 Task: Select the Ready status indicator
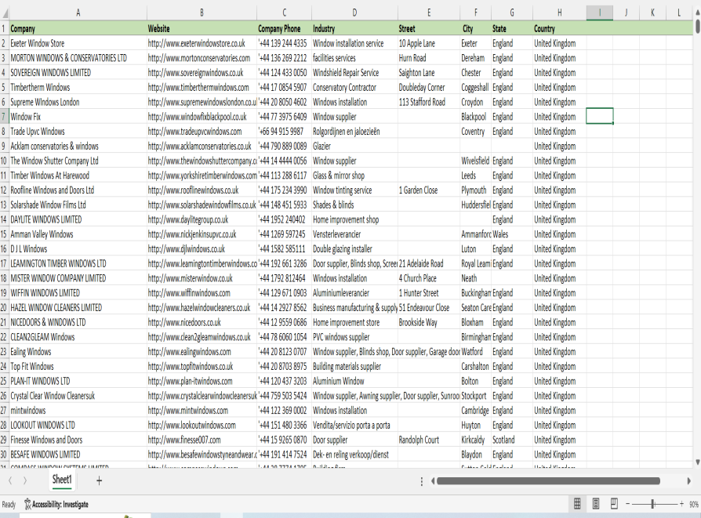9,504
